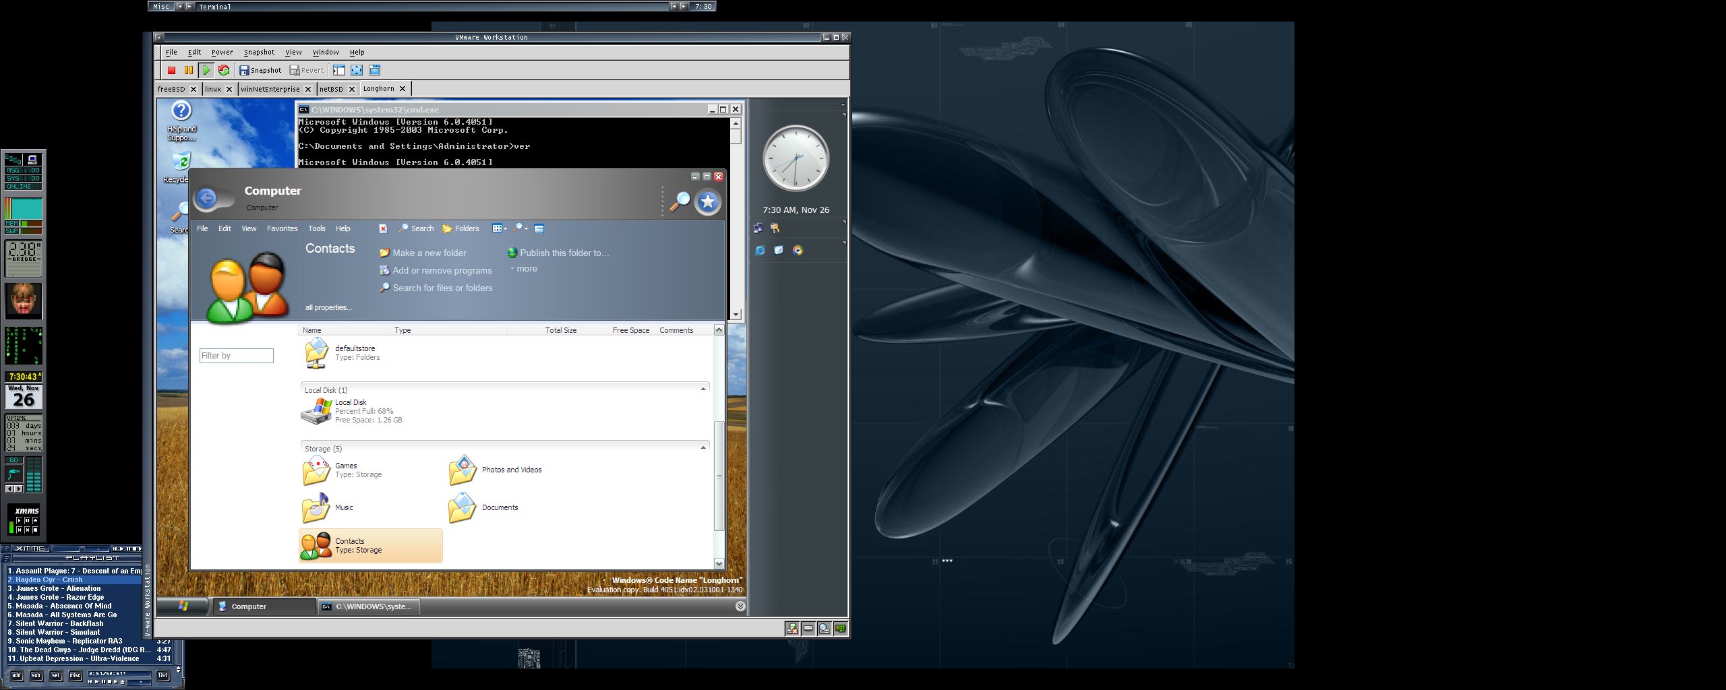Click the cmd.exe taskbar button
This screenshot has height=690, width=1726.
[368, 606]
